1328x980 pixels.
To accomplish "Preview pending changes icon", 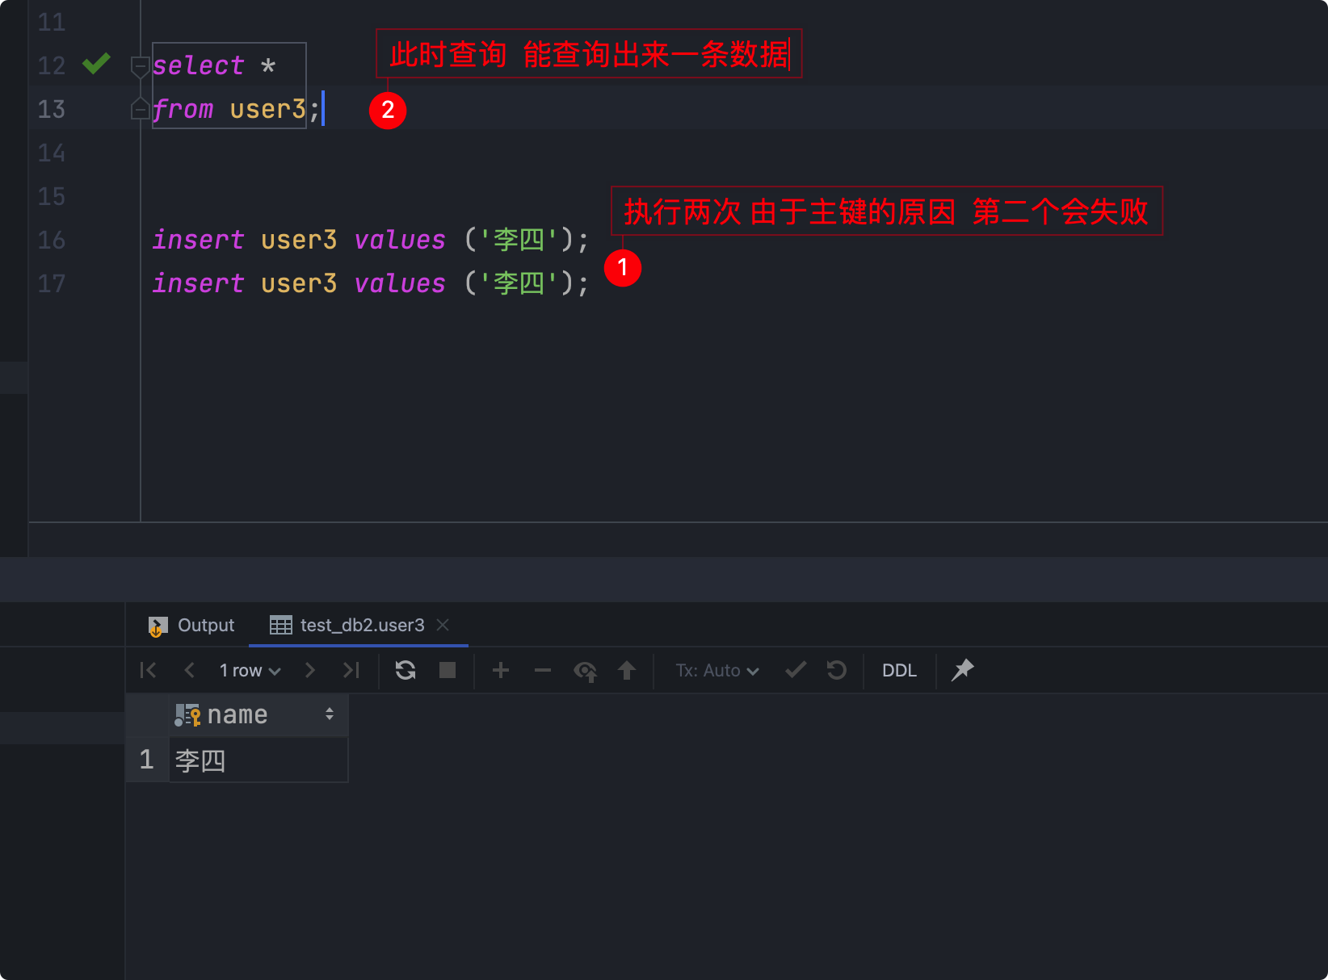I will click(585, 670).
